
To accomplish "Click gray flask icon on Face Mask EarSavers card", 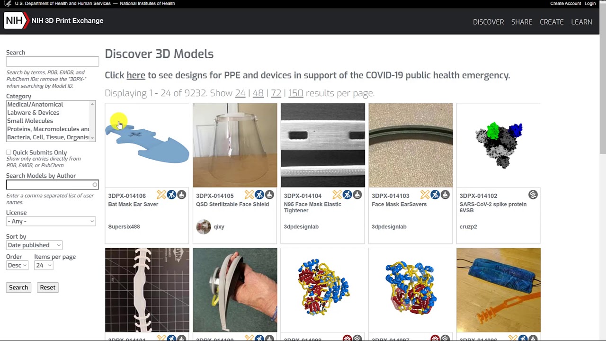I will click(445, 195).
